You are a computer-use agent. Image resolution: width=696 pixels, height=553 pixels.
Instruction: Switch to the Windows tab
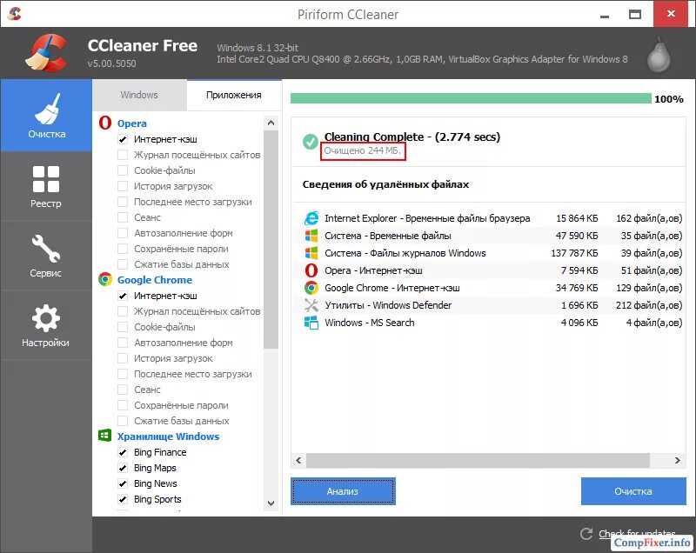coord(139,95)
